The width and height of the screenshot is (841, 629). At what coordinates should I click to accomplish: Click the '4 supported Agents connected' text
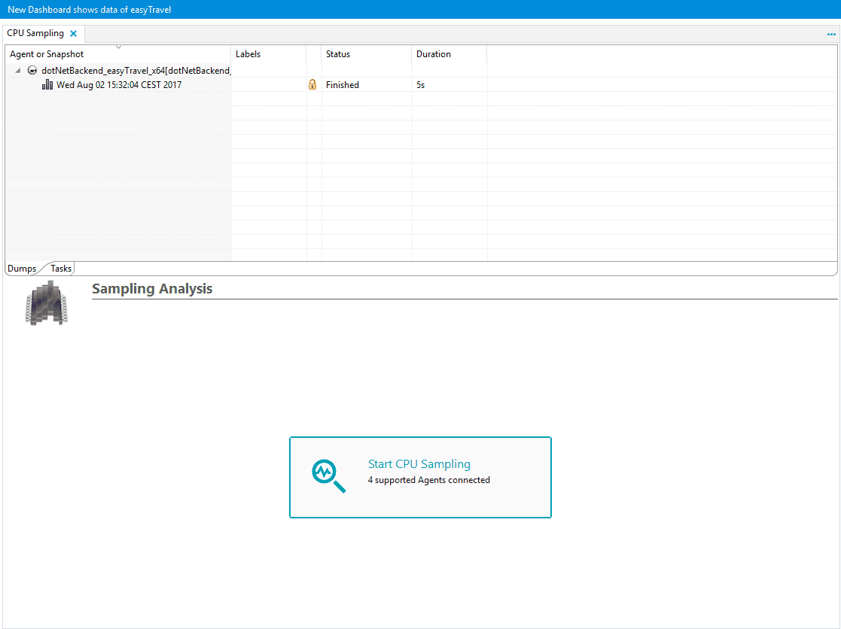429,480
